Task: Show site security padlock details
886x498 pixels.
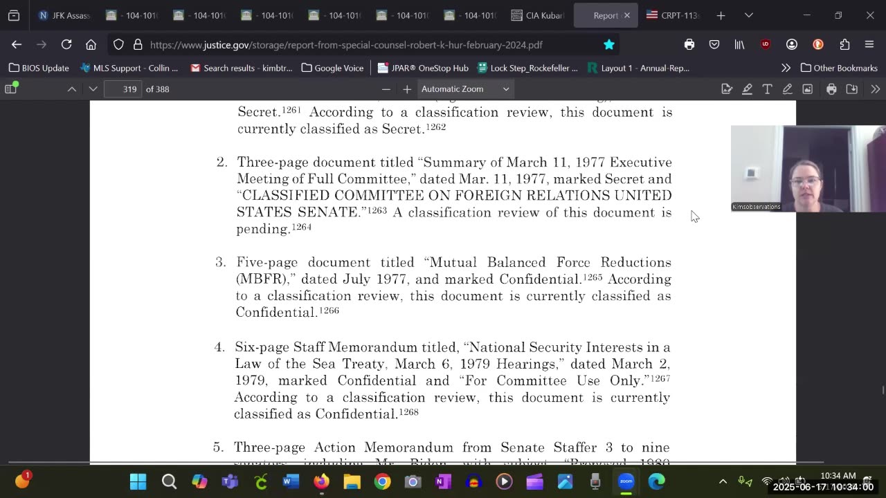Action: 138,44
